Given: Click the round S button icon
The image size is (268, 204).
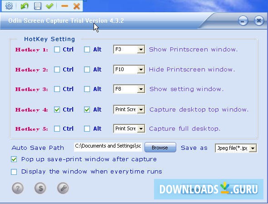Looking at the screenshot, I should tap(40, 188).
